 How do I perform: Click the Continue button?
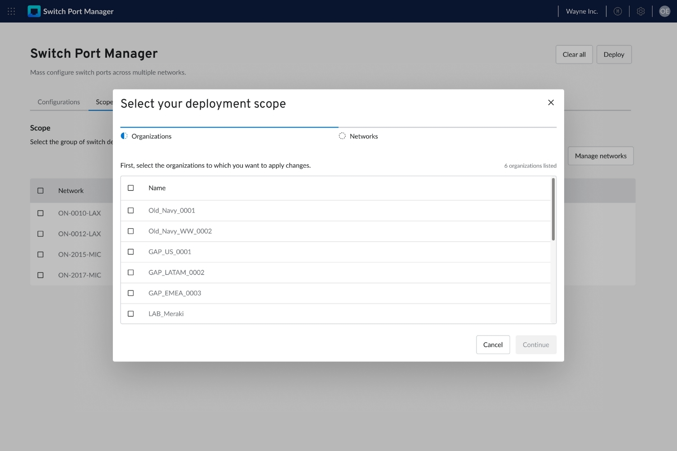536,345
